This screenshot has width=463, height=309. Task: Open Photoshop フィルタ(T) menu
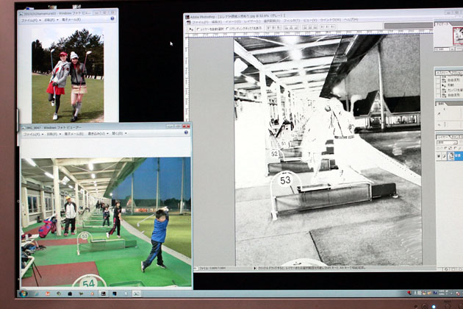(x=291, y=21)
